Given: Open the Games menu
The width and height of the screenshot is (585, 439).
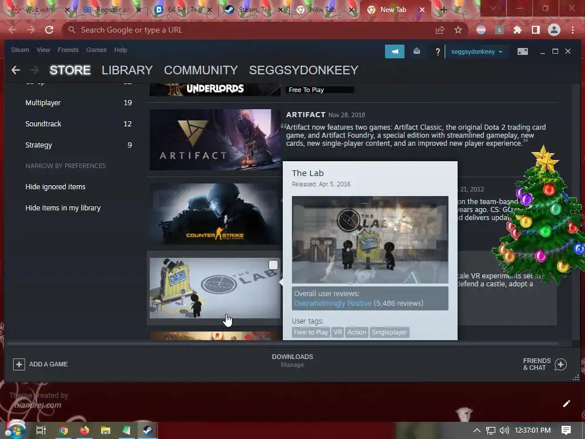Looking at the screenshot, I should pos(96,50).
